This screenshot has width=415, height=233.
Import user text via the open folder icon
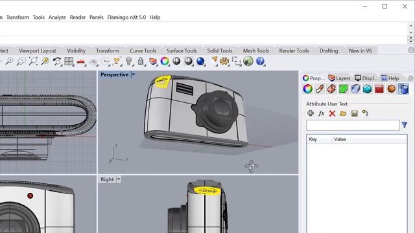click(343, 113)
